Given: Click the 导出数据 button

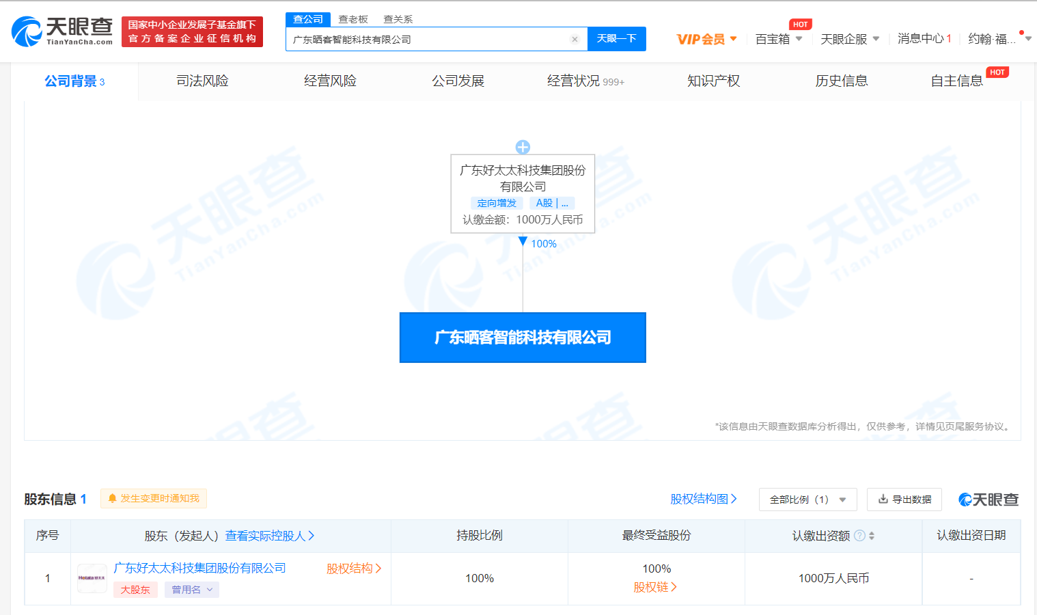Looking at the screenshot, I should tap(904, 500).
